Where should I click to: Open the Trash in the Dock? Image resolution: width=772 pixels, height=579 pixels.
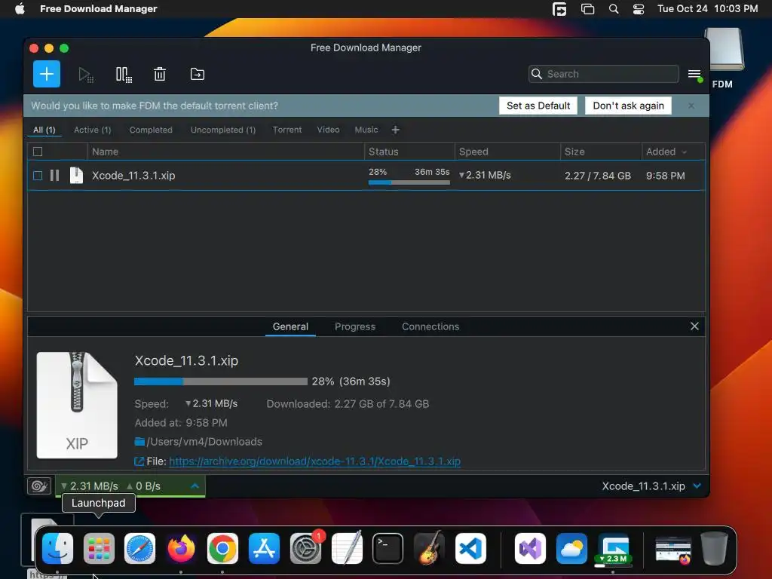[715, 549]
